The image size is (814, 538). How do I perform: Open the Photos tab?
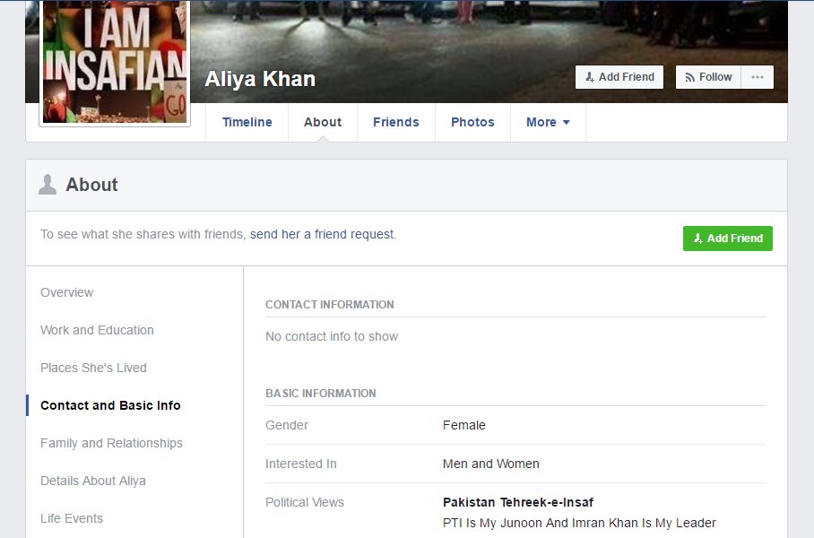(472, 122)
